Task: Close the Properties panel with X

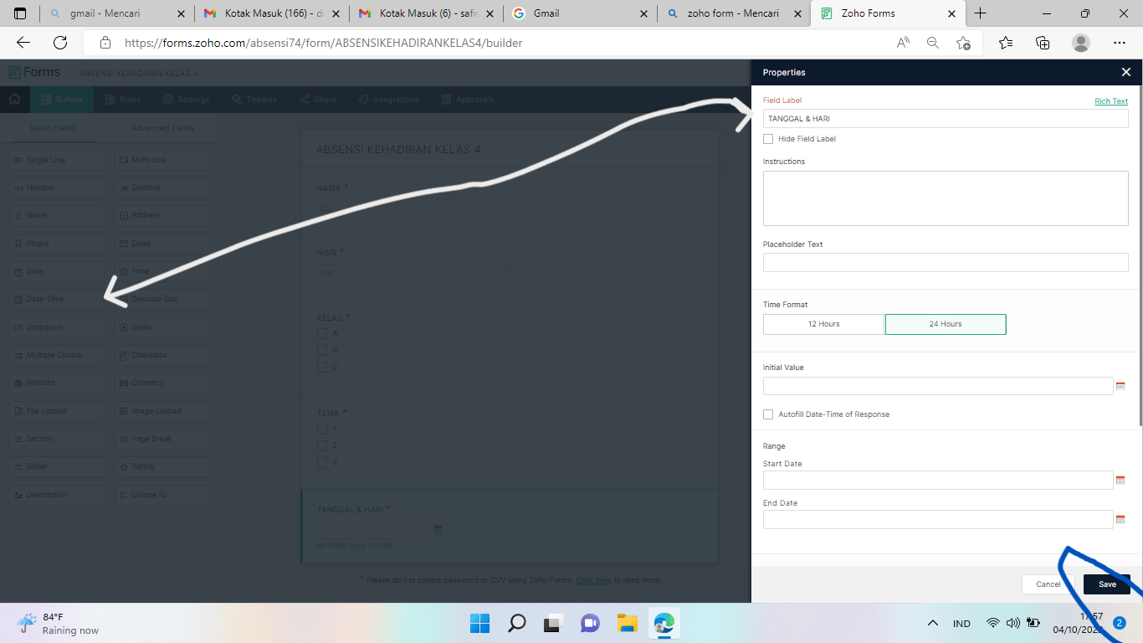Action: click(1126, 72)
